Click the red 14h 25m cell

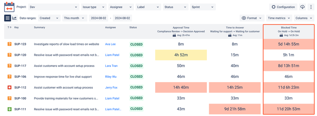235,87
